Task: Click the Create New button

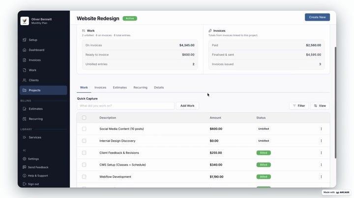Action: [317, 17]
